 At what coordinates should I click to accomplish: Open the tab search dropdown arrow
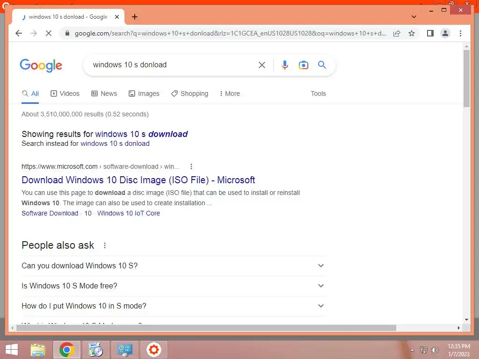414,17
